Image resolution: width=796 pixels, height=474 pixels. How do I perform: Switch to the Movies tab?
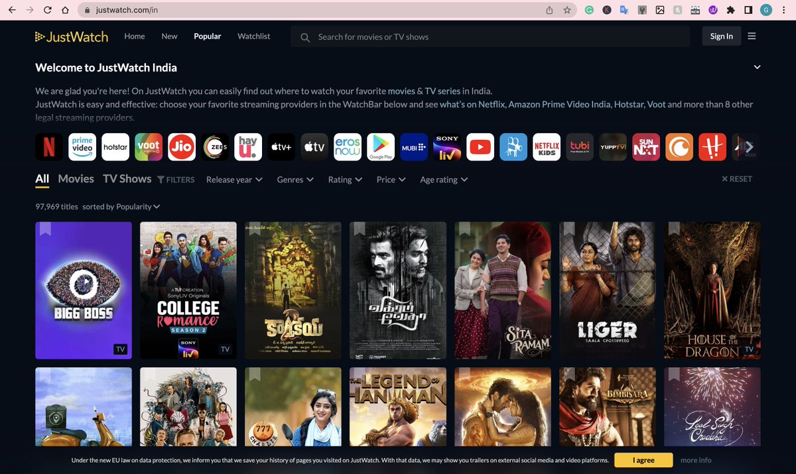[x=76, y=178]
